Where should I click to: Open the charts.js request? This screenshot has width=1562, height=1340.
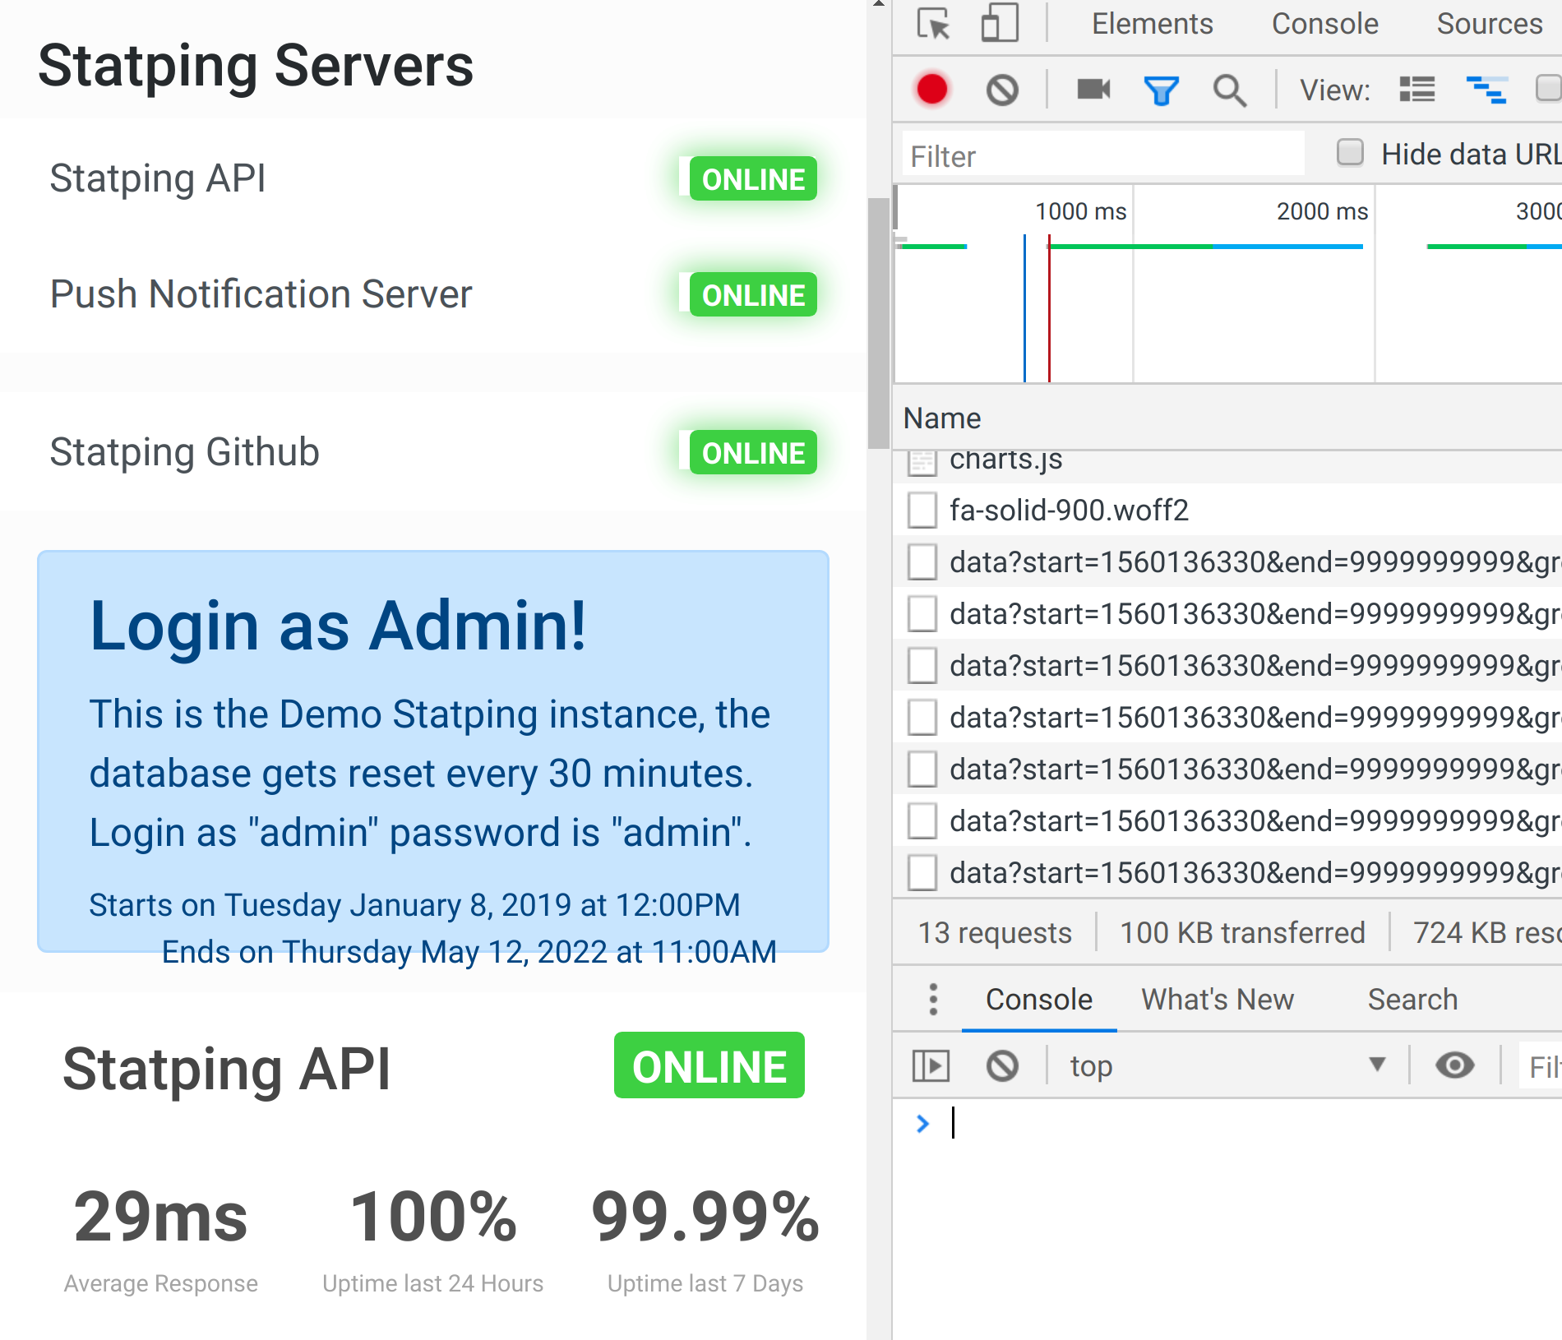coord(1004,460)
